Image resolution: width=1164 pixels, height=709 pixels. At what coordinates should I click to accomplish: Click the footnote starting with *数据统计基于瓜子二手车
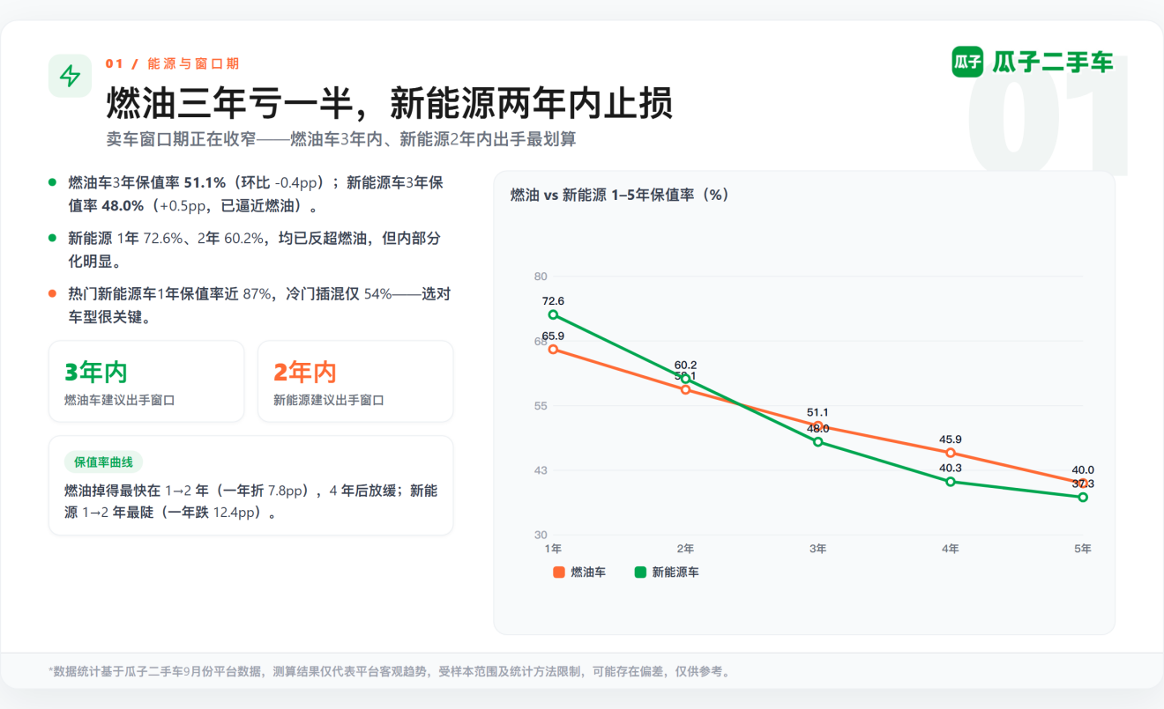(x=389, y=672)
